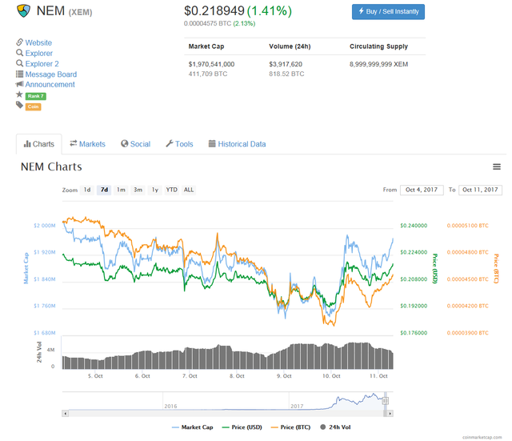Open the Explorer 2 link
This screenshot has height=441, width=512.
tap(42, 64)
